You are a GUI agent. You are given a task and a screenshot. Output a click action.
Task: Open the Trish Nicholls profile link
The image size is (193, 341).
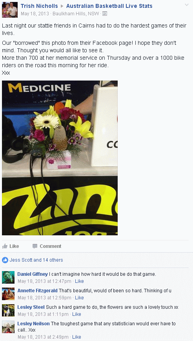coord(39,6)
